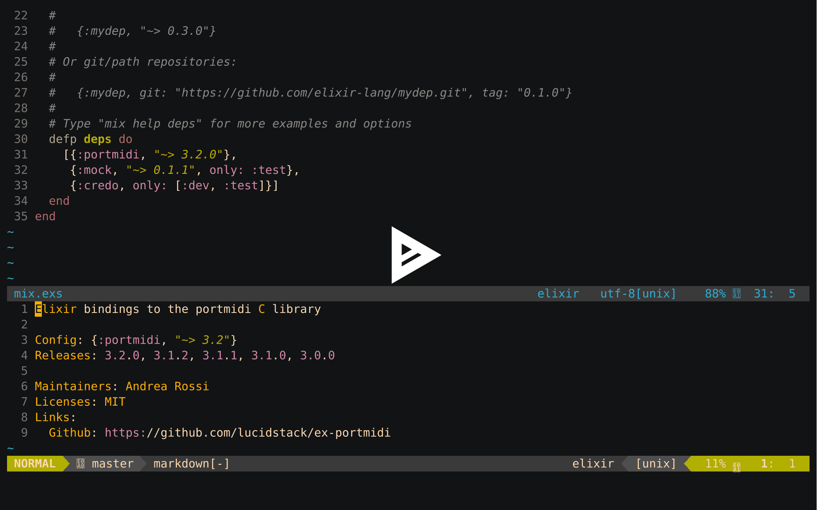Click the '# Or git/path repositories:' comment
The image size is (817, 510).
143,62
